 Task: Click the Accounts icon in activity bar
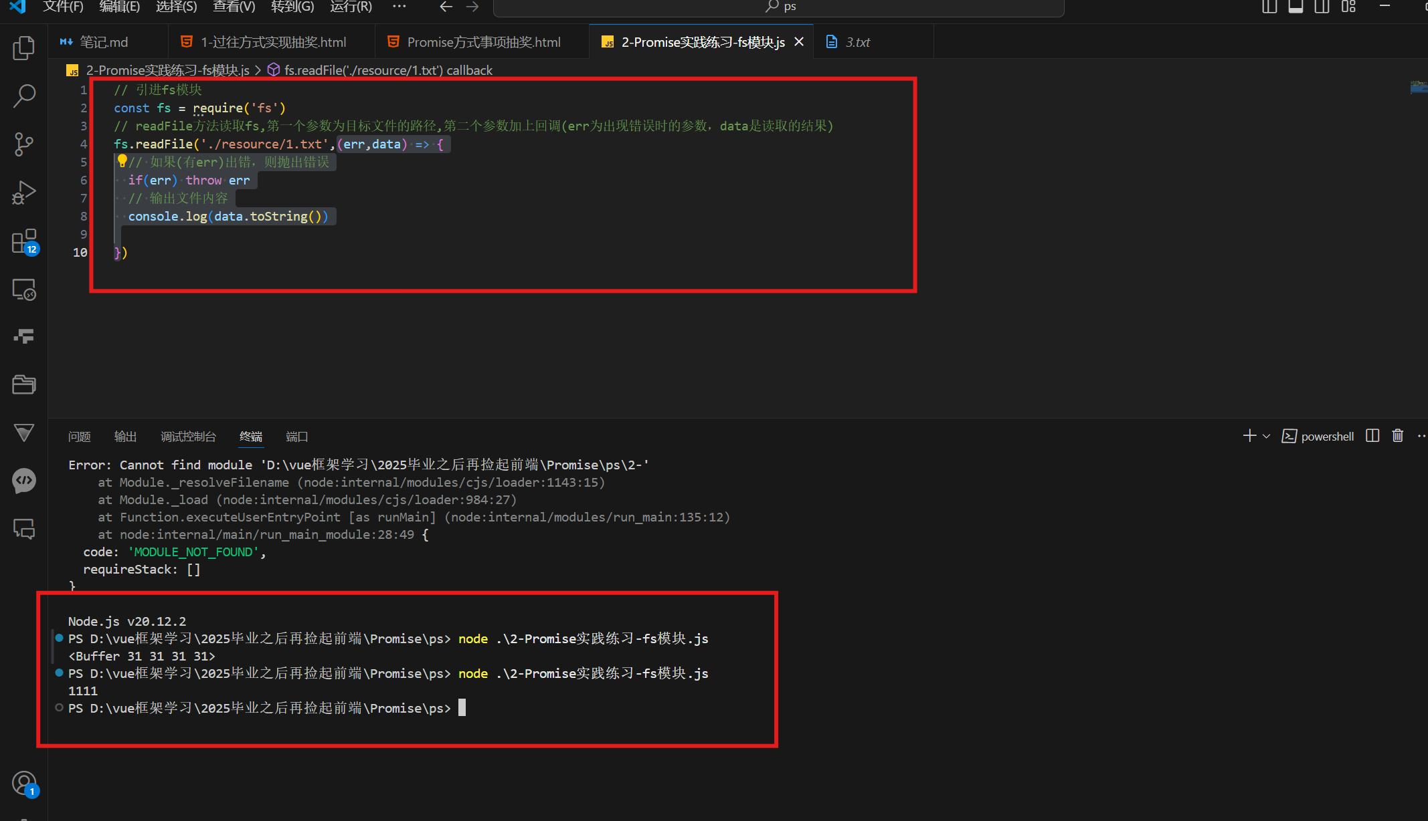[24, 783]
